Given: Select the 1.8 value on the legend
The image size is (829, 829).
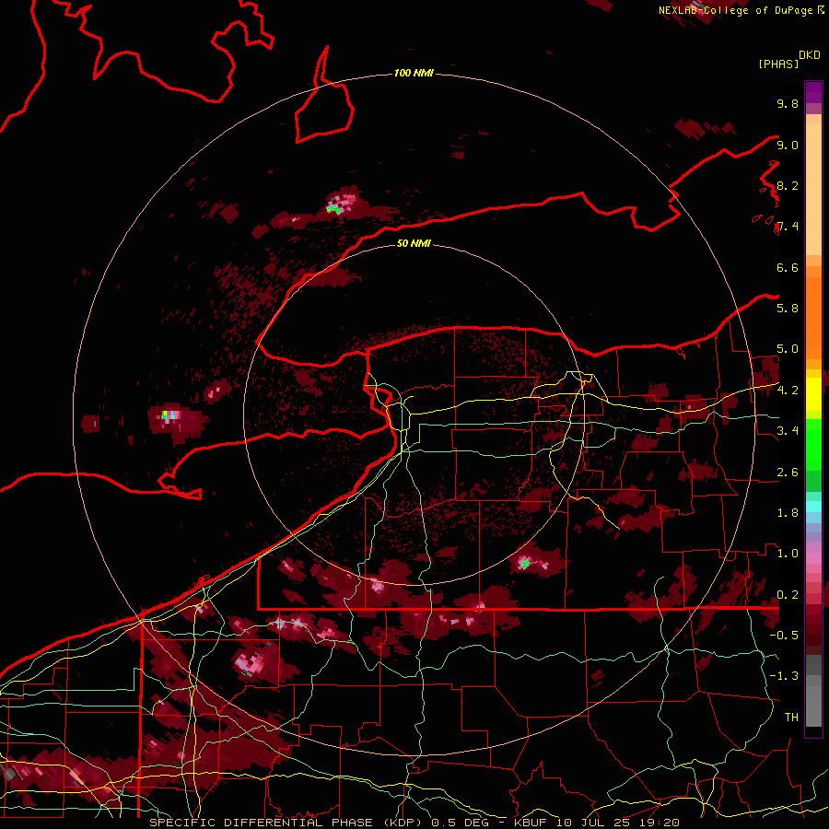Looking at the screenshot, I should (788, 512).
